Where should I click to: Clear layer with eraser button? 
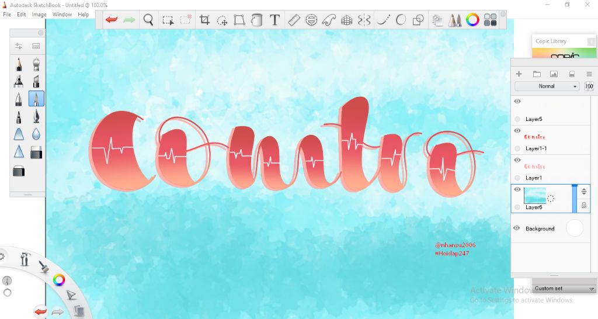[572, 74]
